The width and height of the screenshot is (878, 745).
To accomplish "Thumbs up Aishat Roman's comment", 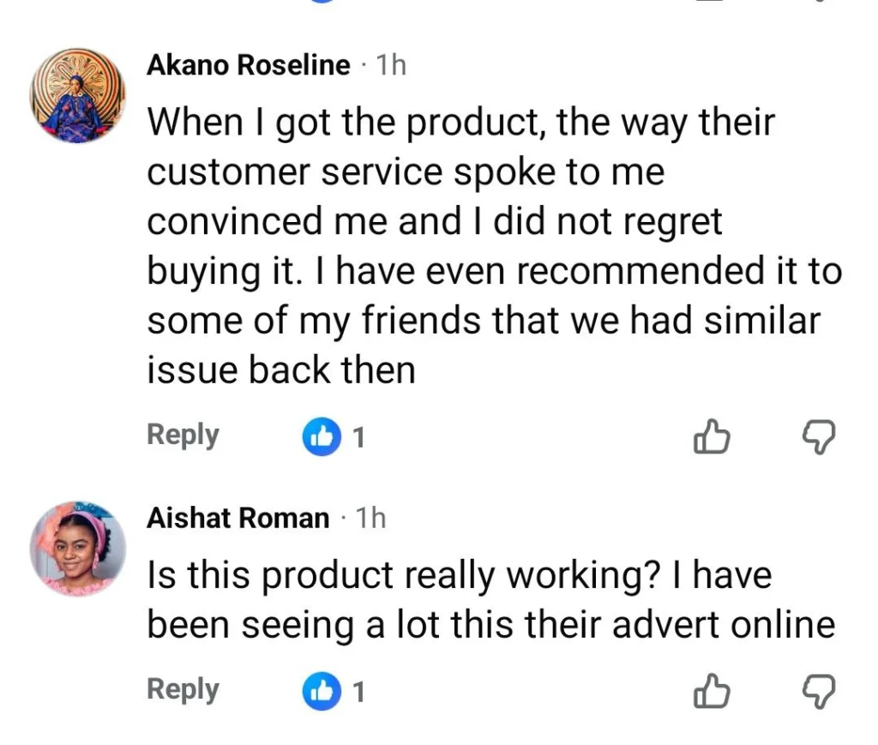I will [711, 692].
